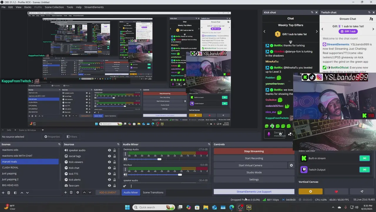376x212 pixels.
Task: Click the Kick logo beside Built-in stream
Action: click(x=304, y=158)
